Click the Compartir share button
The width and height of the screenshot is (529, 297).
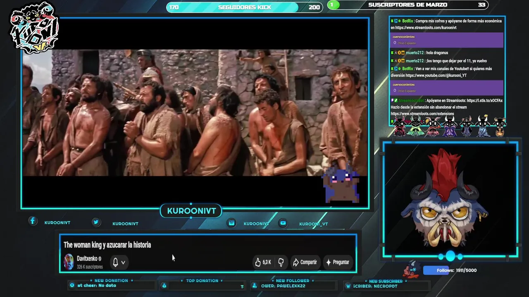[x=305, y=262]
